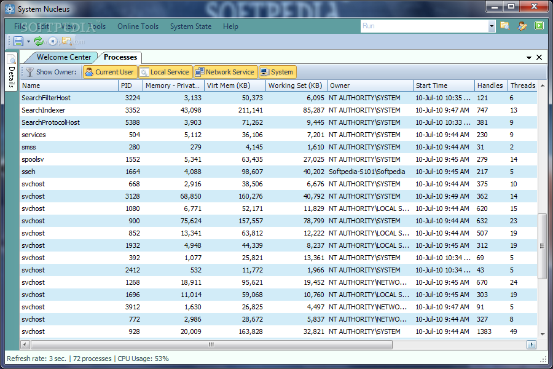
Task: Sort by Memory - Private column header
Action: pos(173,85)
